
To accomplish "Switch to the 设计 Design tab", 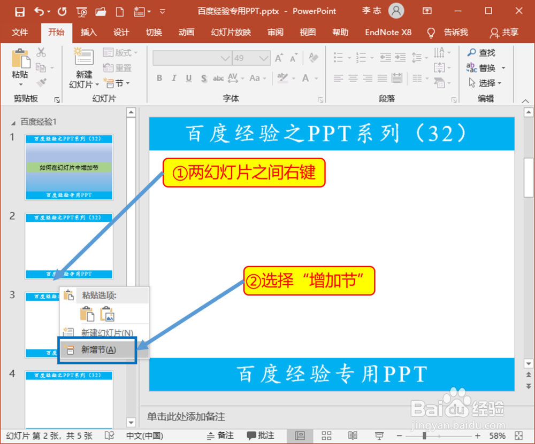I will (121, 33).
